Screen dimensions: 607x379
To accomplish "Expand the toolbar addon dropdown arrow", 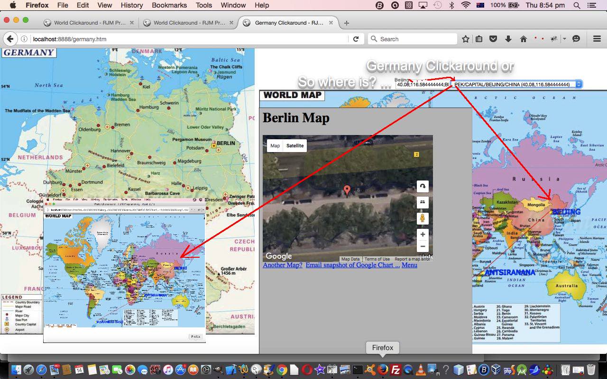I will [x=564, y=39].
